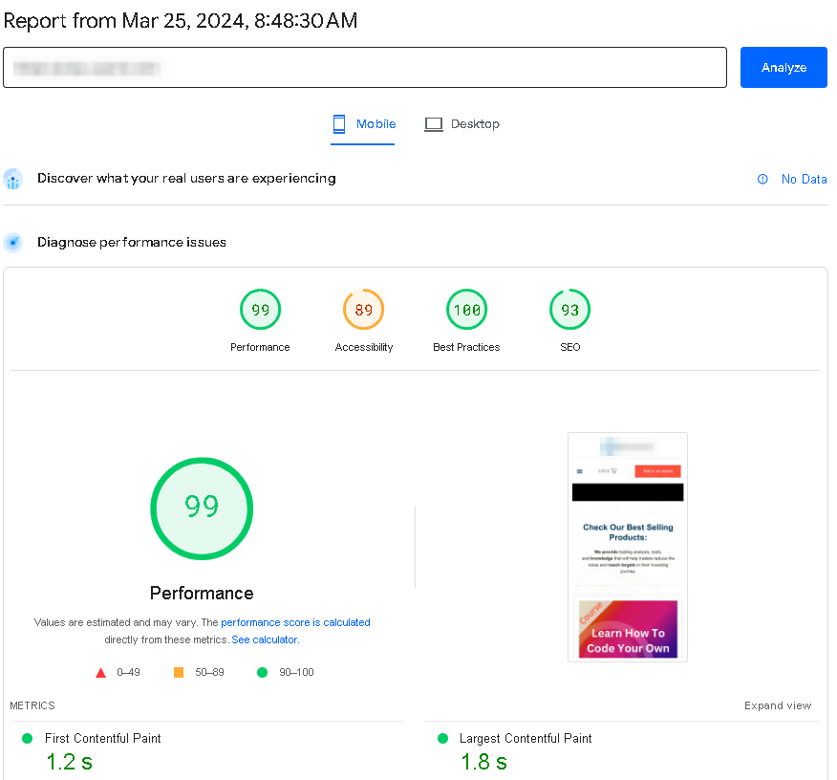The image size is (837, 780).
Task: Switch to the Mobile tab
Action: click(x=362, y=124)
